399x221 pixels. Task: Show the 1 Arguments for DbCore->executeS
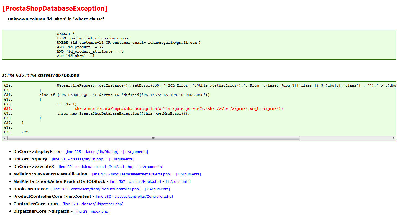(x=151, y=167)
